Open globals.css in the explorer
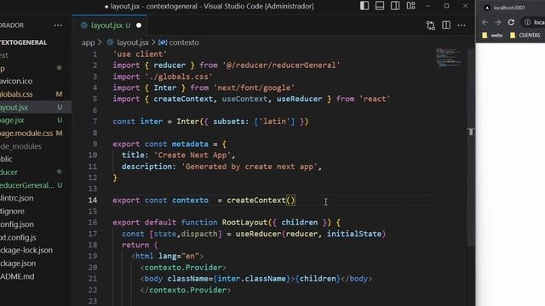This screenshot has width=545, height=306. click(16, 94)
